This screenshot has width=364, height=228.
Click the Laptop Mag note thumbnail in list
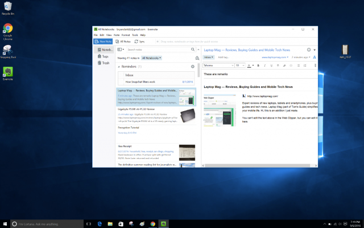187,97
